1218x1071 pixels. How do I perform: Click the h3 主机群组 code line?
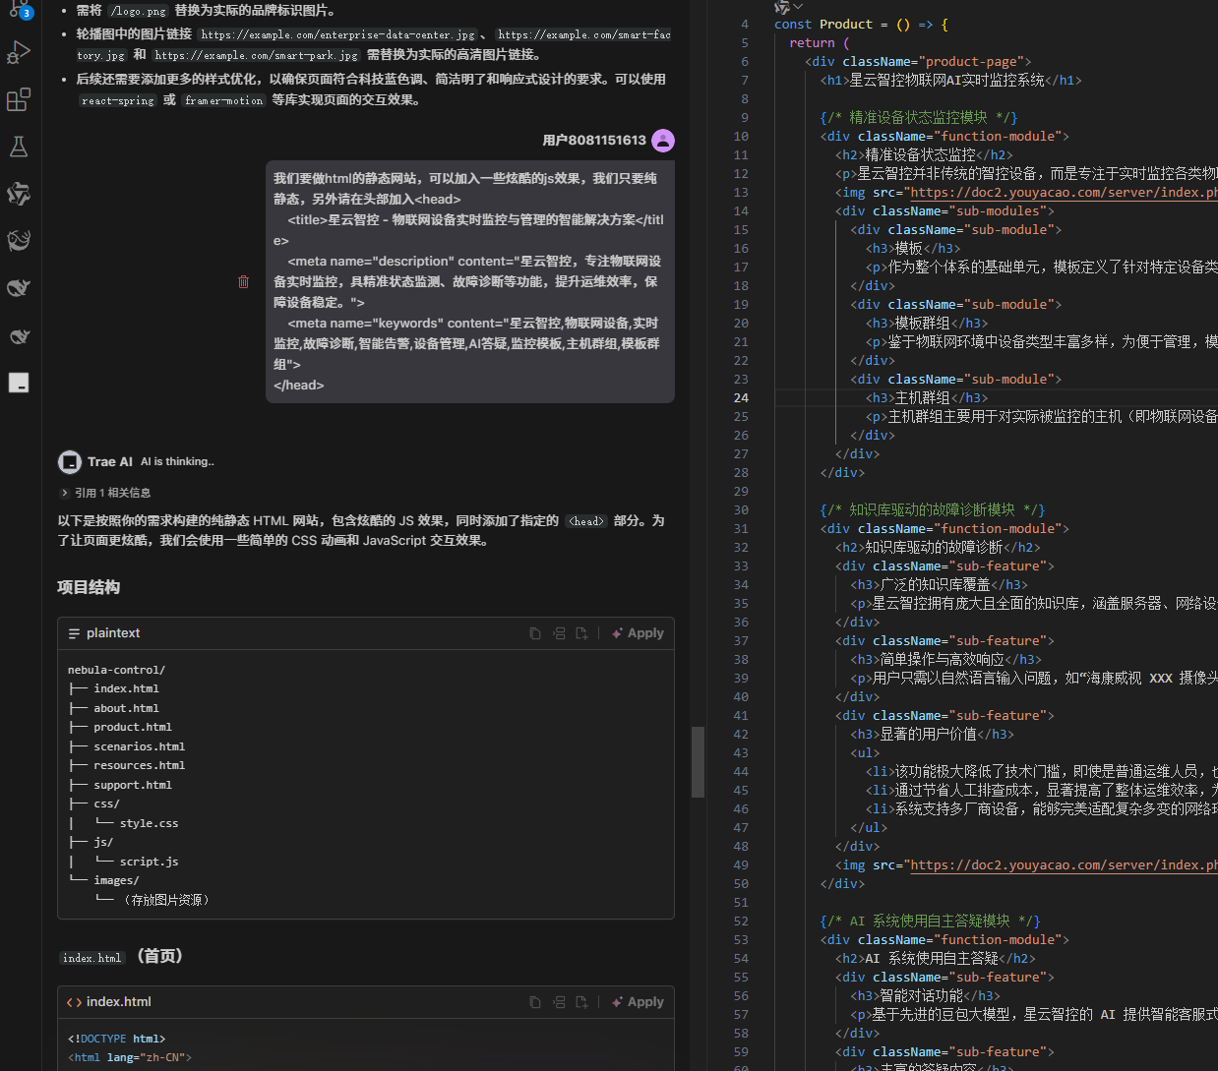coord(927,398)
